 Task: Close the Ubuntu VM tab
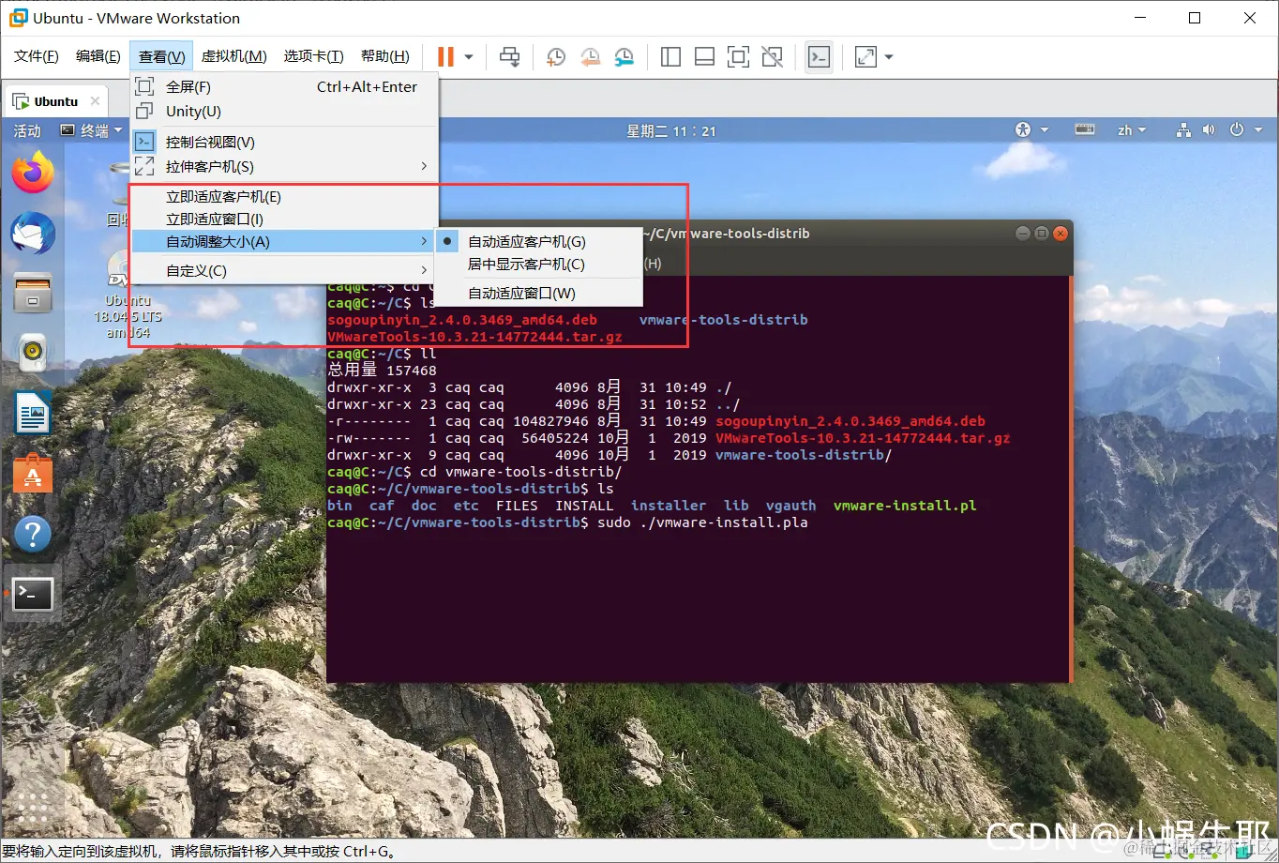click(95, 101)
